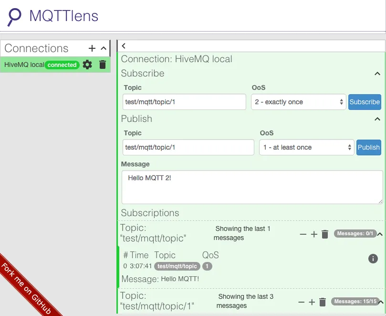Click 'Showing the last 3 messages' text
The height and width of the screenshot is (316, 386).
pos(245,301)
